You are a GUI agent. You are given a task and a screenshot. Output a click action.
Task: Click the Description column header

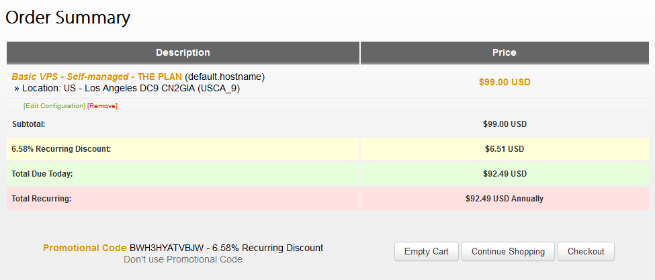coord(183,52)
